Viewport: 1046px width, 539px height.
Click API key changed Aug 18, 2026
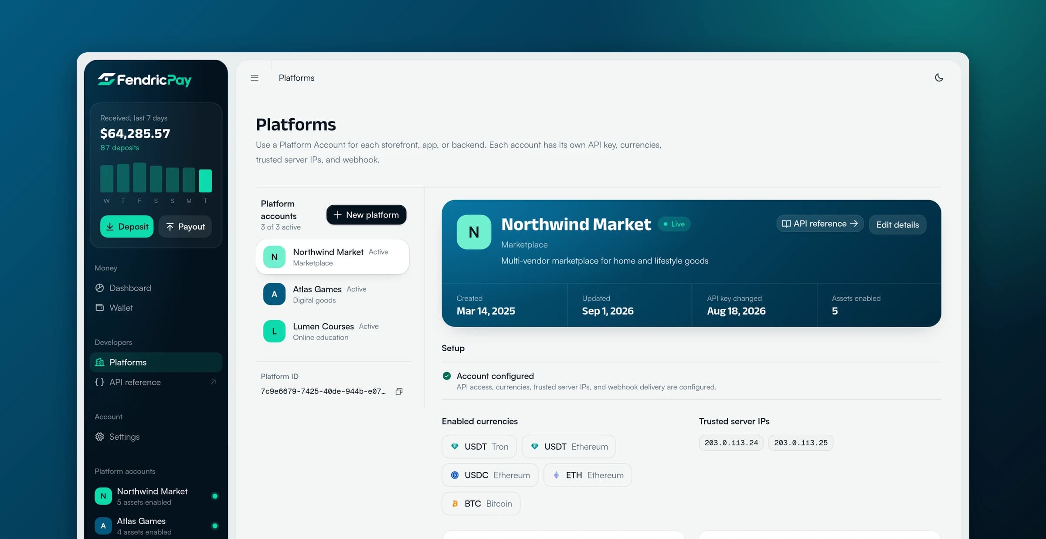pos(736,311)
